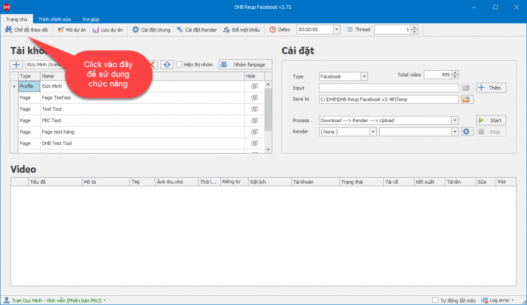The height and width of the screenshot is (305, 527).
Task: Check the Tự động tắt máy option
Action: coord(435,300)
